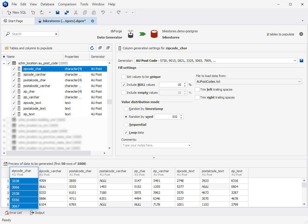Click the zipcode_varchar preview column header
Image resolution: width=308 pixels, height=224 pixels.
53,173
